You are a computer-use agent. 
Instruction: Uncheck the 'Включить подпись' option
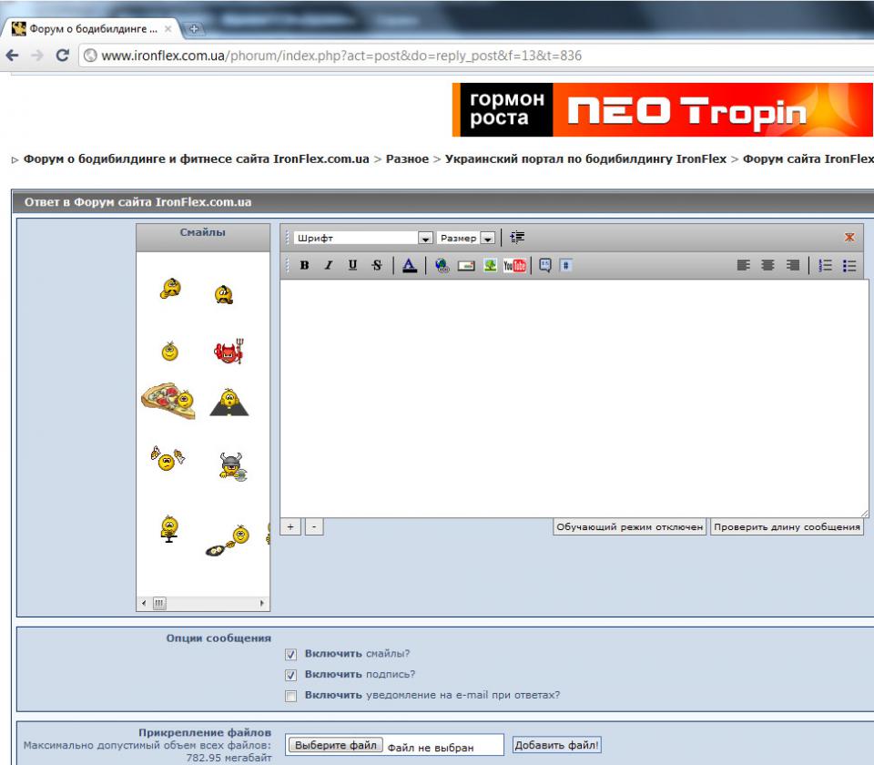pos(291,675)
